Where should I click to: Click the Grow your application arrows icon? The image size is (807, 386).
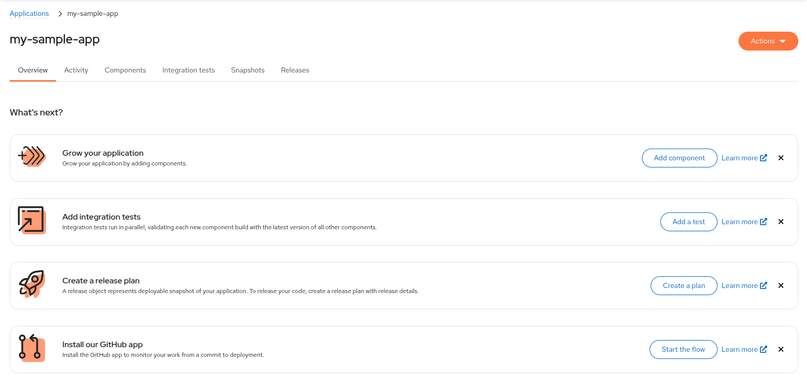(32, 156)
